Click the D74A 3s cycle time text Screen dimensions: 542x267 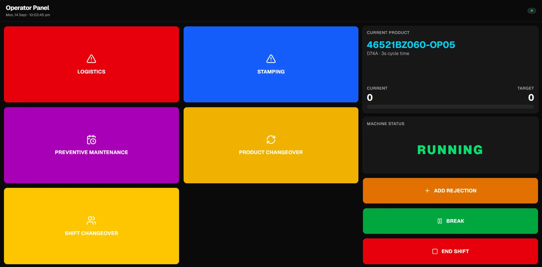pyautogui.click(x=388, y=54)
